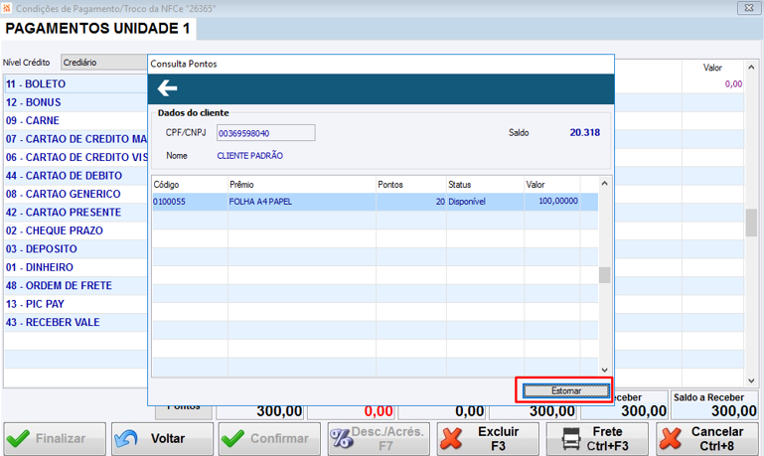Click the green check icon on Confirmar
The width and height of the screenshot is (764, 456).
tap(232, 438)
